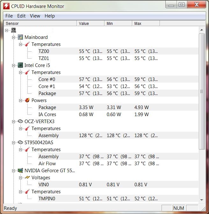Open the Edit menu

21,16
